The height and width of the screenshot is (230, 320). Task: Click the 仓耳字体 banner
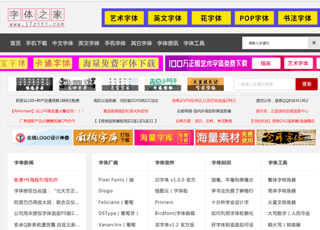(x=286, y=137)
